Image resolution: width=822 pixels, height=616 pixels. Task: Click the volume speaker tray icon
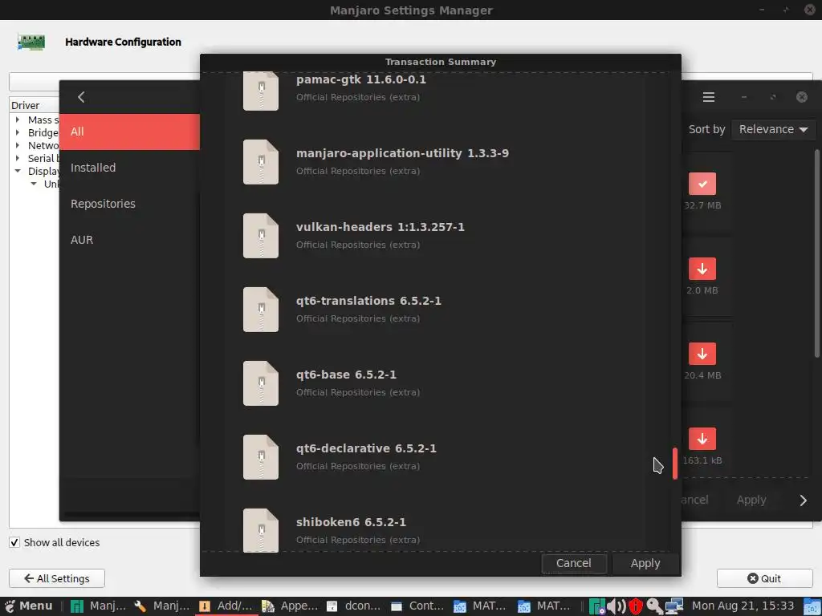616,606
